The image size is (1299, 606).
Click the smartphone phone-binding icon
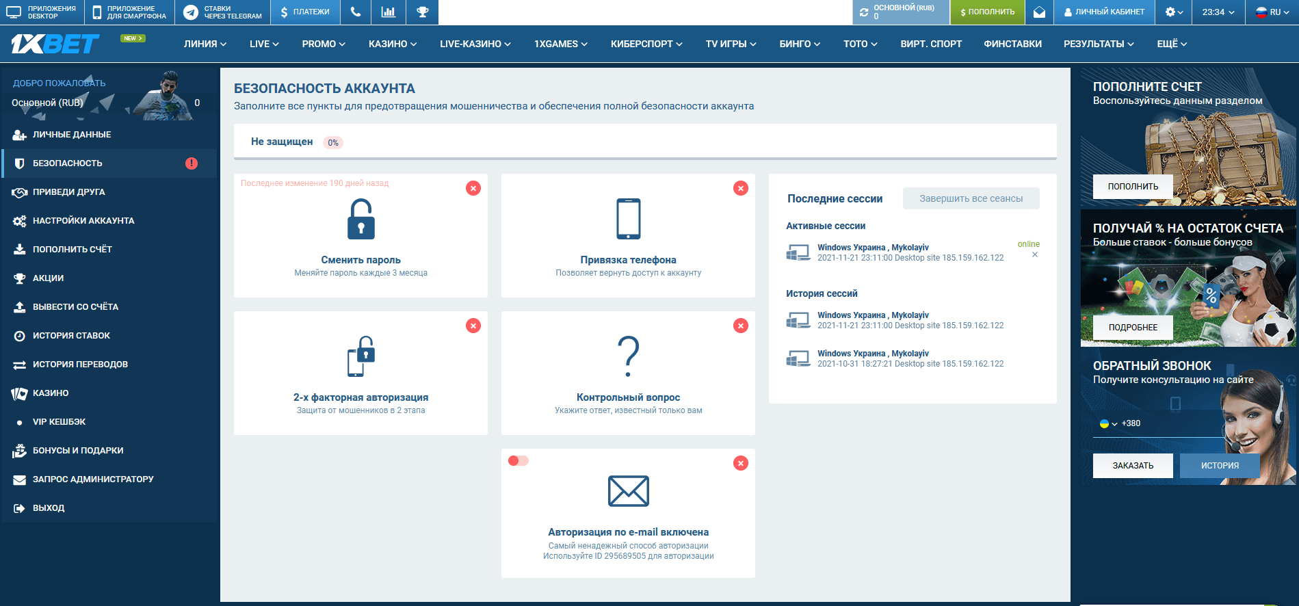628,220
